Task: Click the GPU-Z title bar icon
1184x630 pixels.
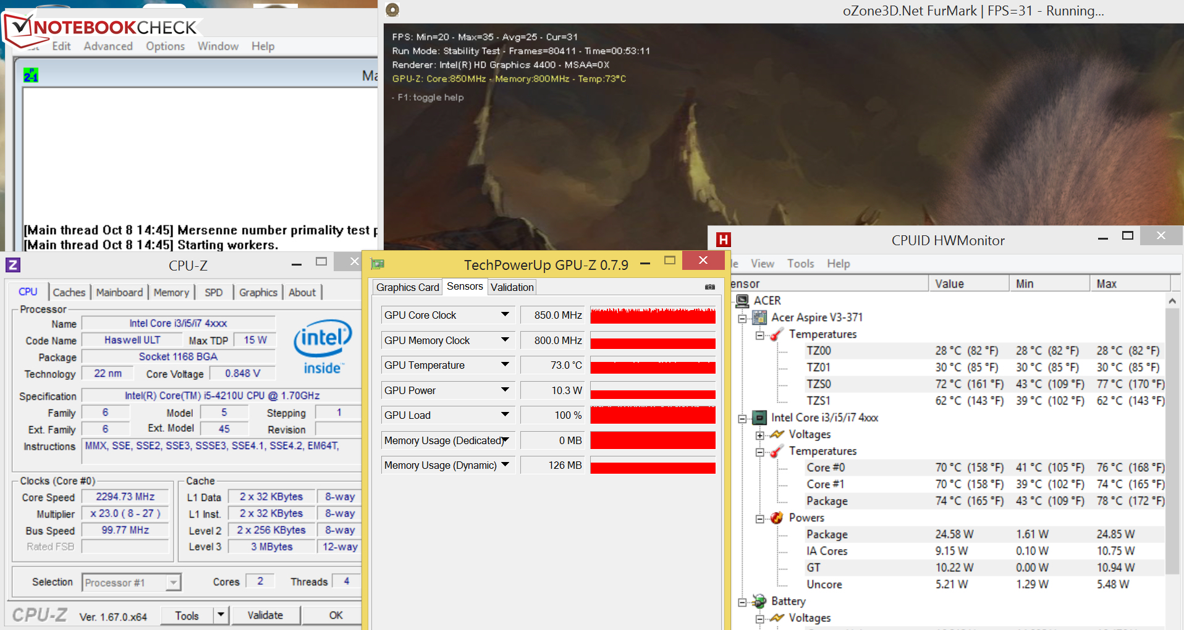Action: [378, 264]
